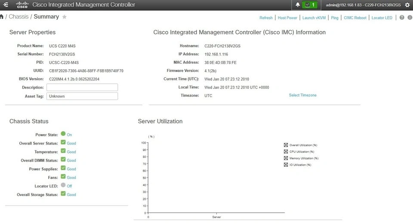Viewport: 413px width, 224px height.
Task: Open the Locator LED menu
Action: click(x=382, y=18)
